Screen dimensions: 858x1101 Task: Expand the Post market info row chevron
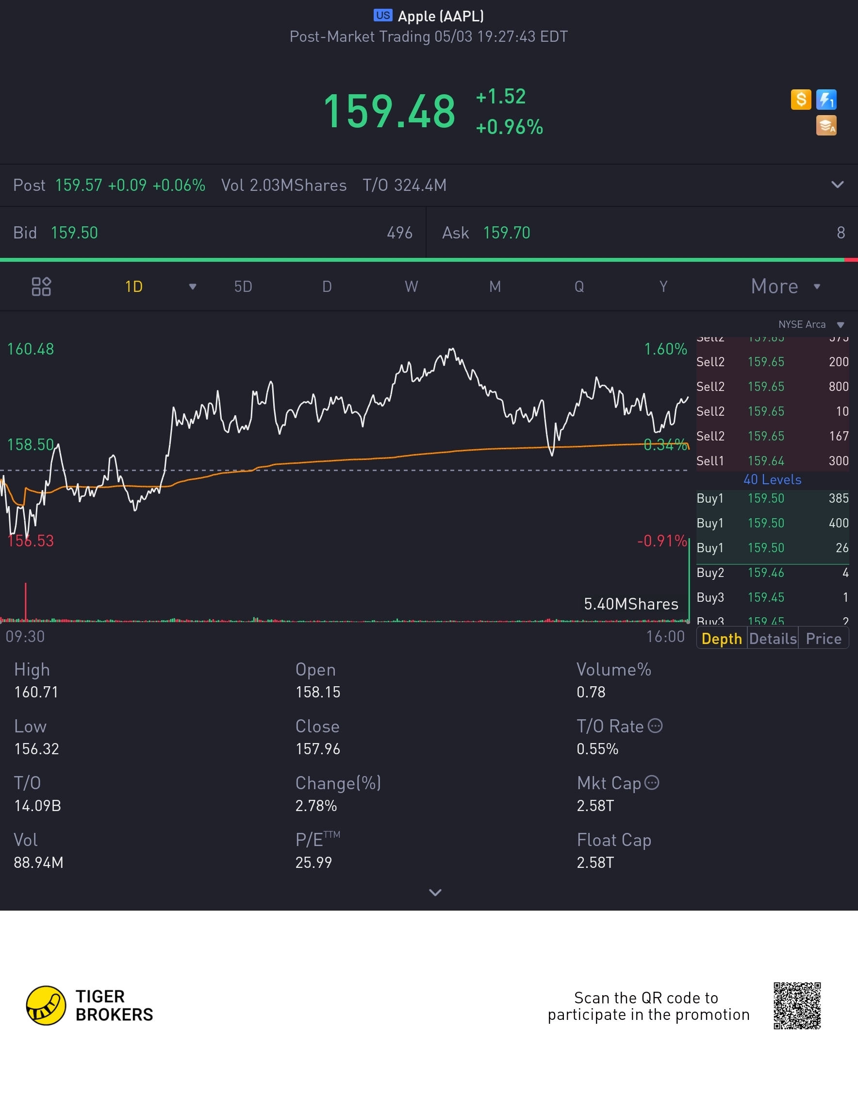(x=837, y=185)
